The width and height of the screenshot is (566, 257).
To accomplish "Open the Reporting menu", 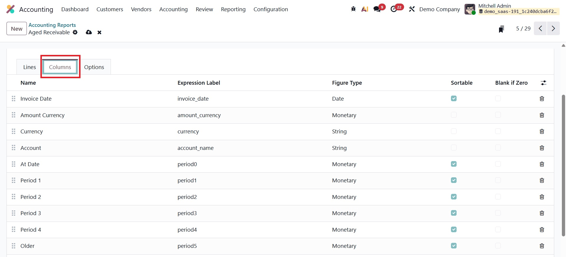I will pos(233,9).
